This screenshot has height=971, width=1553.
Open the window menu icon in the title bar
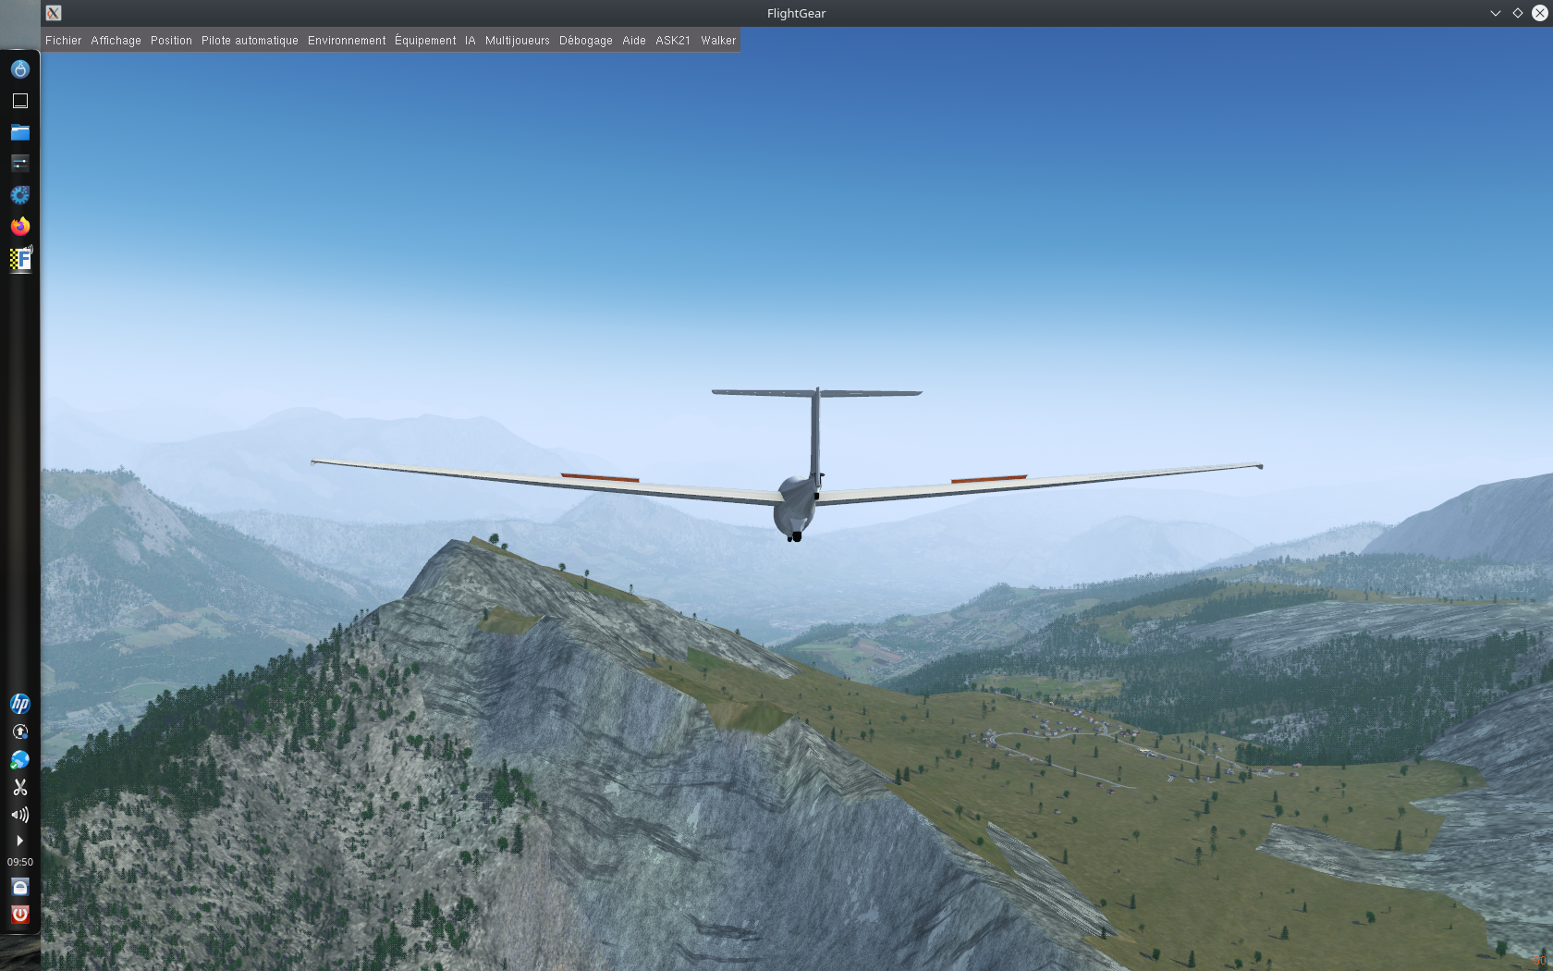point(54,13)
